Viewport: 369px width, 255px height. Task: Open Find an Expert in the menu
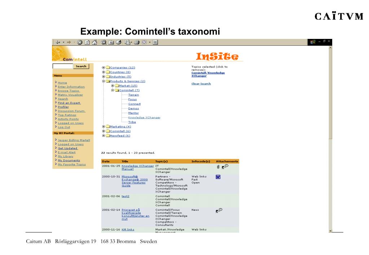[x=69, y=103]
